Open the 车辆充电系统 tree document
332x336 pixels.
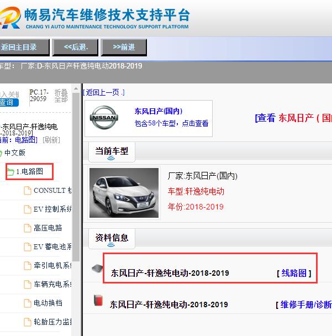coord(52,285)
